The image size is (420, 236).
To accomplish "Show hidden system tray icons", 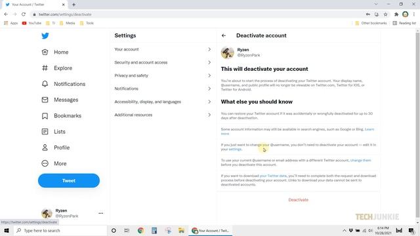I will [x=344, y=230].
